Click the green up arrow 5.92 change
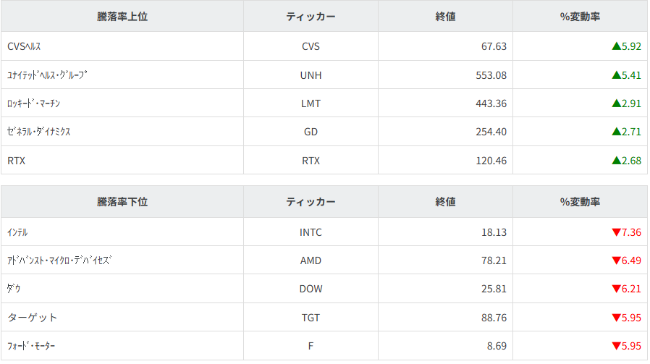This screenshot has height=364, width=650. [x=626, y=46]
